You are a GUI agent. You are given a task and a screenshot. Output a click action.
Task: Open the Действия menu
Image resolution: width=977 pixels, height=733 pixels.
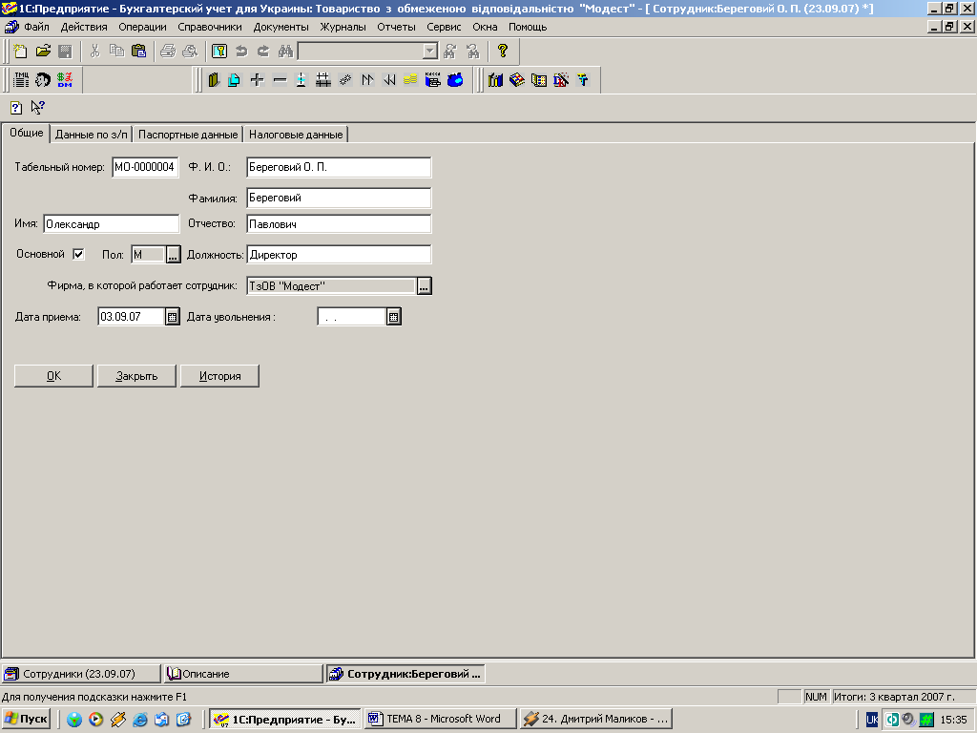pos(84,27)
